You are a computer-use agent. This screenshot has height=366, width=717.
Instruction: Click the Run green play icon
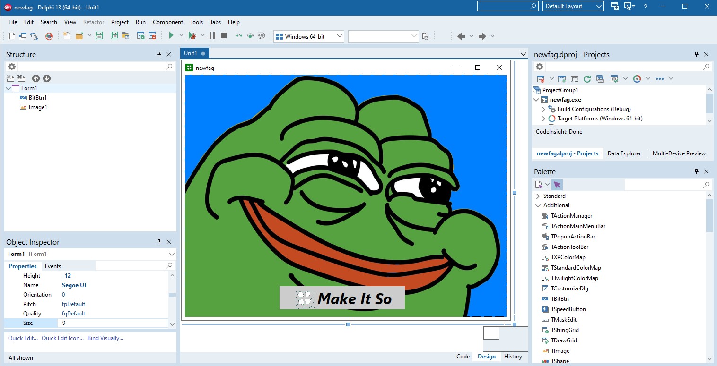171,35
